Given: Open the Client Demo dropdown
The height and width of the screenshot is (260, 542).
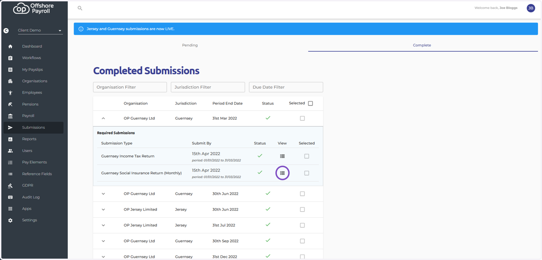Looking at the screenshot, I should [40, 31].
